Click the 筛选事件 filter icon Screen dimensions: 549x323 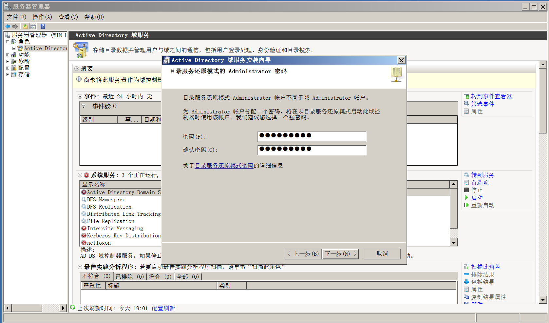pyautogui.click(x=466, y=104)
